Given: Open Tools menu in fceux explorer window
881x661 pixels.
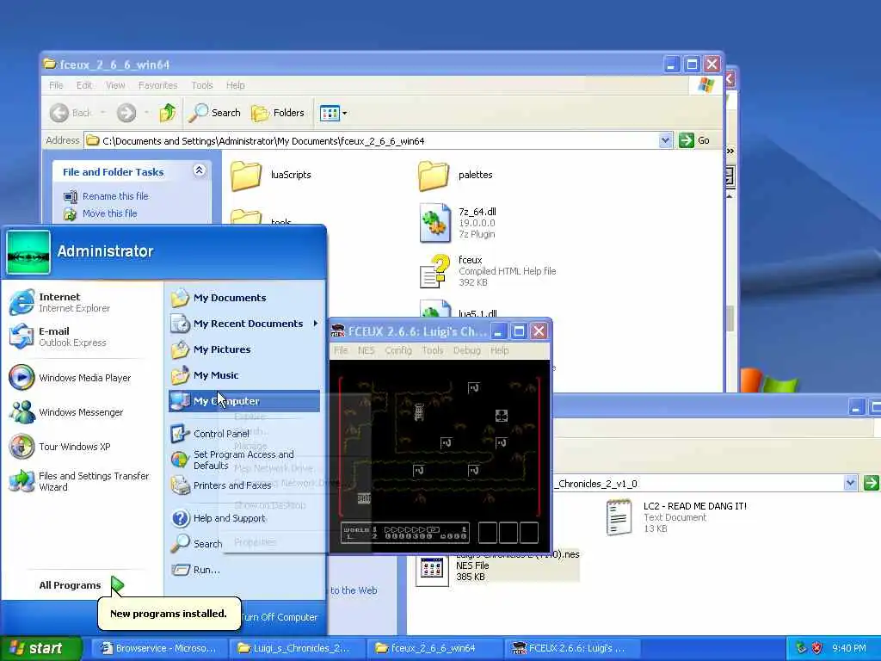Looking at the screenshot, I should (x=201, y=85).
